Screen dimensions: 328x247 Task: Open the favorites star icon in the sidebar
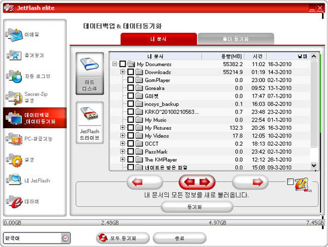coord(14,55)
